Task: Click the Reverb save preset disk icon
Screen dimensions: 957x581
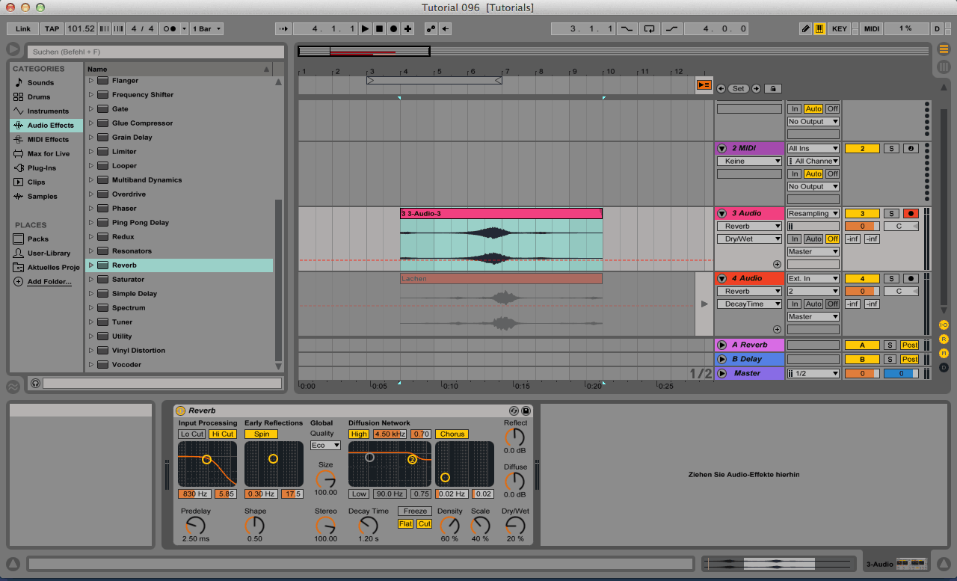Action: tap(526, 411)
